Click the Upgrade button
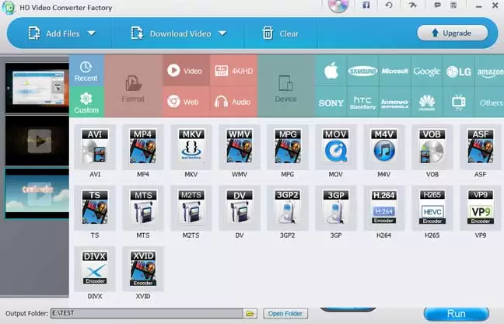 (x=452, y=33)
